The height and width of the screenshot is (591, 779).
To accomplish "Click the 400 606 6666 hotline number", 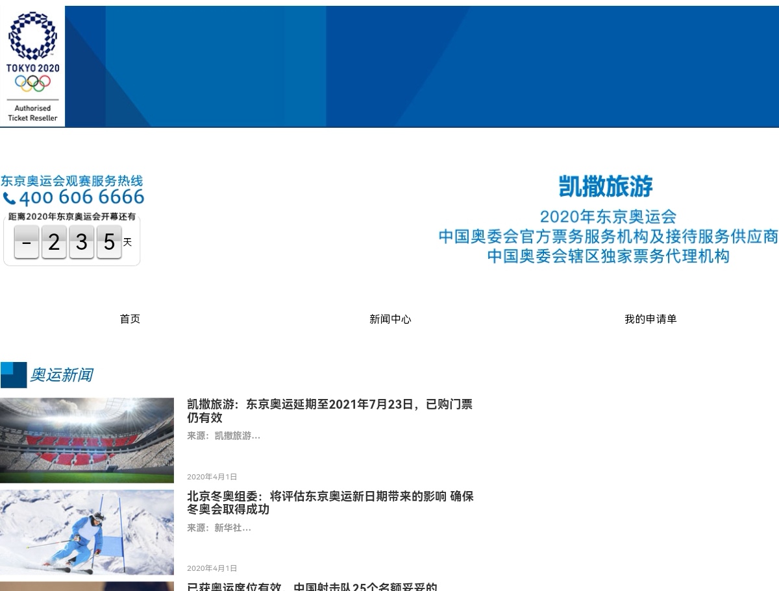I will (81, 198).
